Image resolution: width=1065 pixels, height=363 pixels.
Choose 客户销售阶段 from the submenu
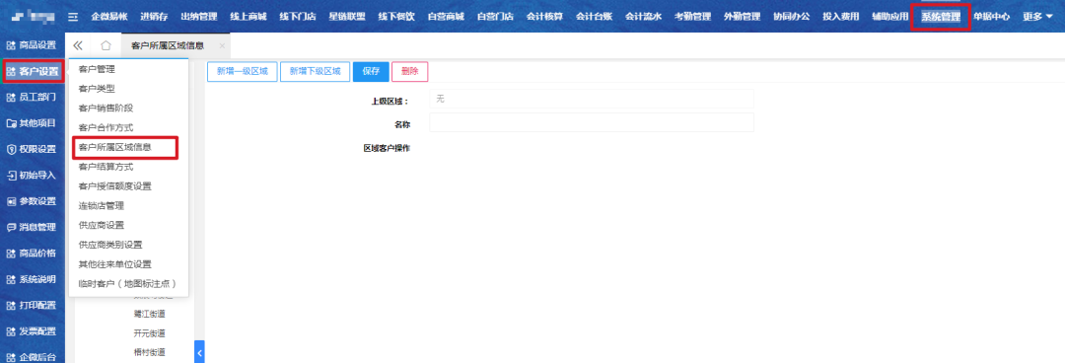tap(106, 109)
